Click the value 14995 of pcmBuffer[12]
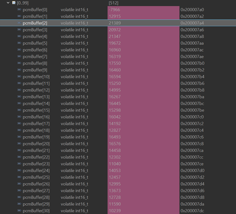This screenshot has width=236, height=214. pos(115,90)
